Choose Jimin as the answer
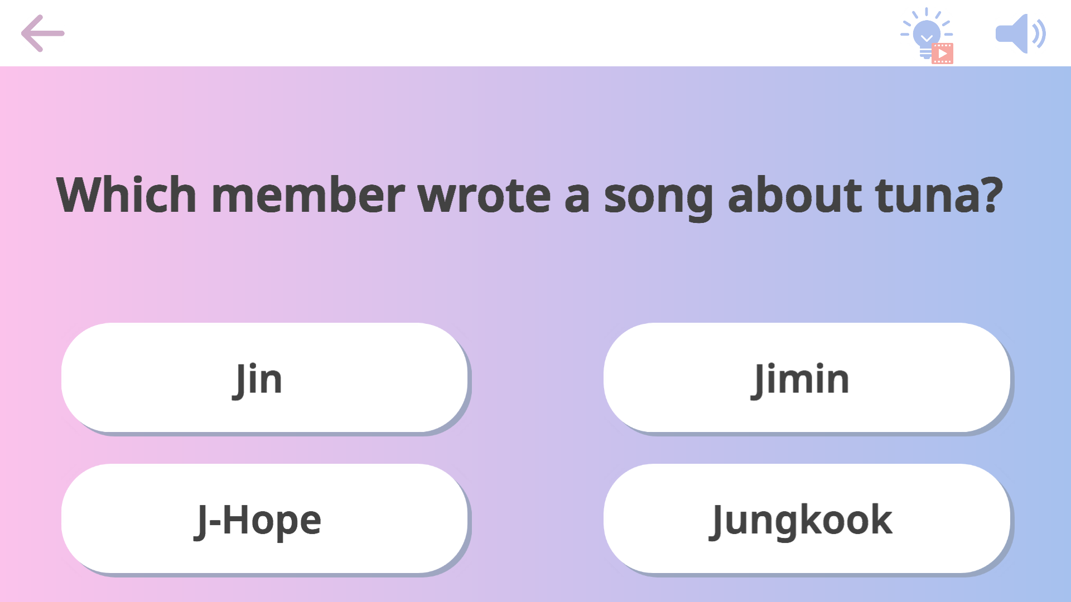The image size is (1071, 602). coord(807,377)
